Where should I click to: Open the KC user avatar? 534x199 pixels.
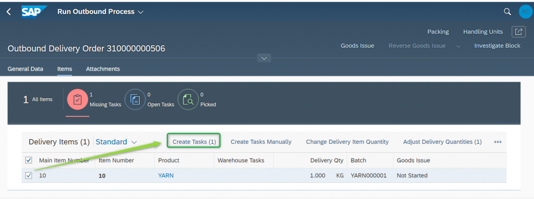tap(526, 11)
